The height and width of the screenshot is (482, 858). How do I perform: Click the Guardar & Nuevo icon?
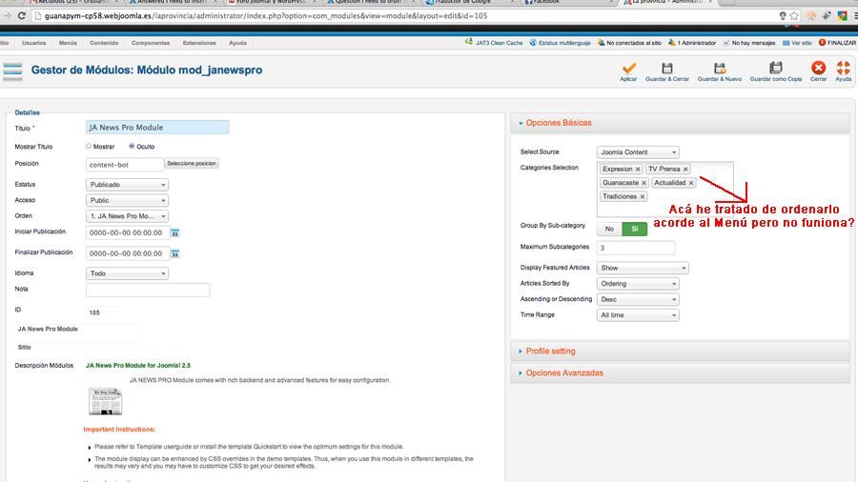click(720, 69)
